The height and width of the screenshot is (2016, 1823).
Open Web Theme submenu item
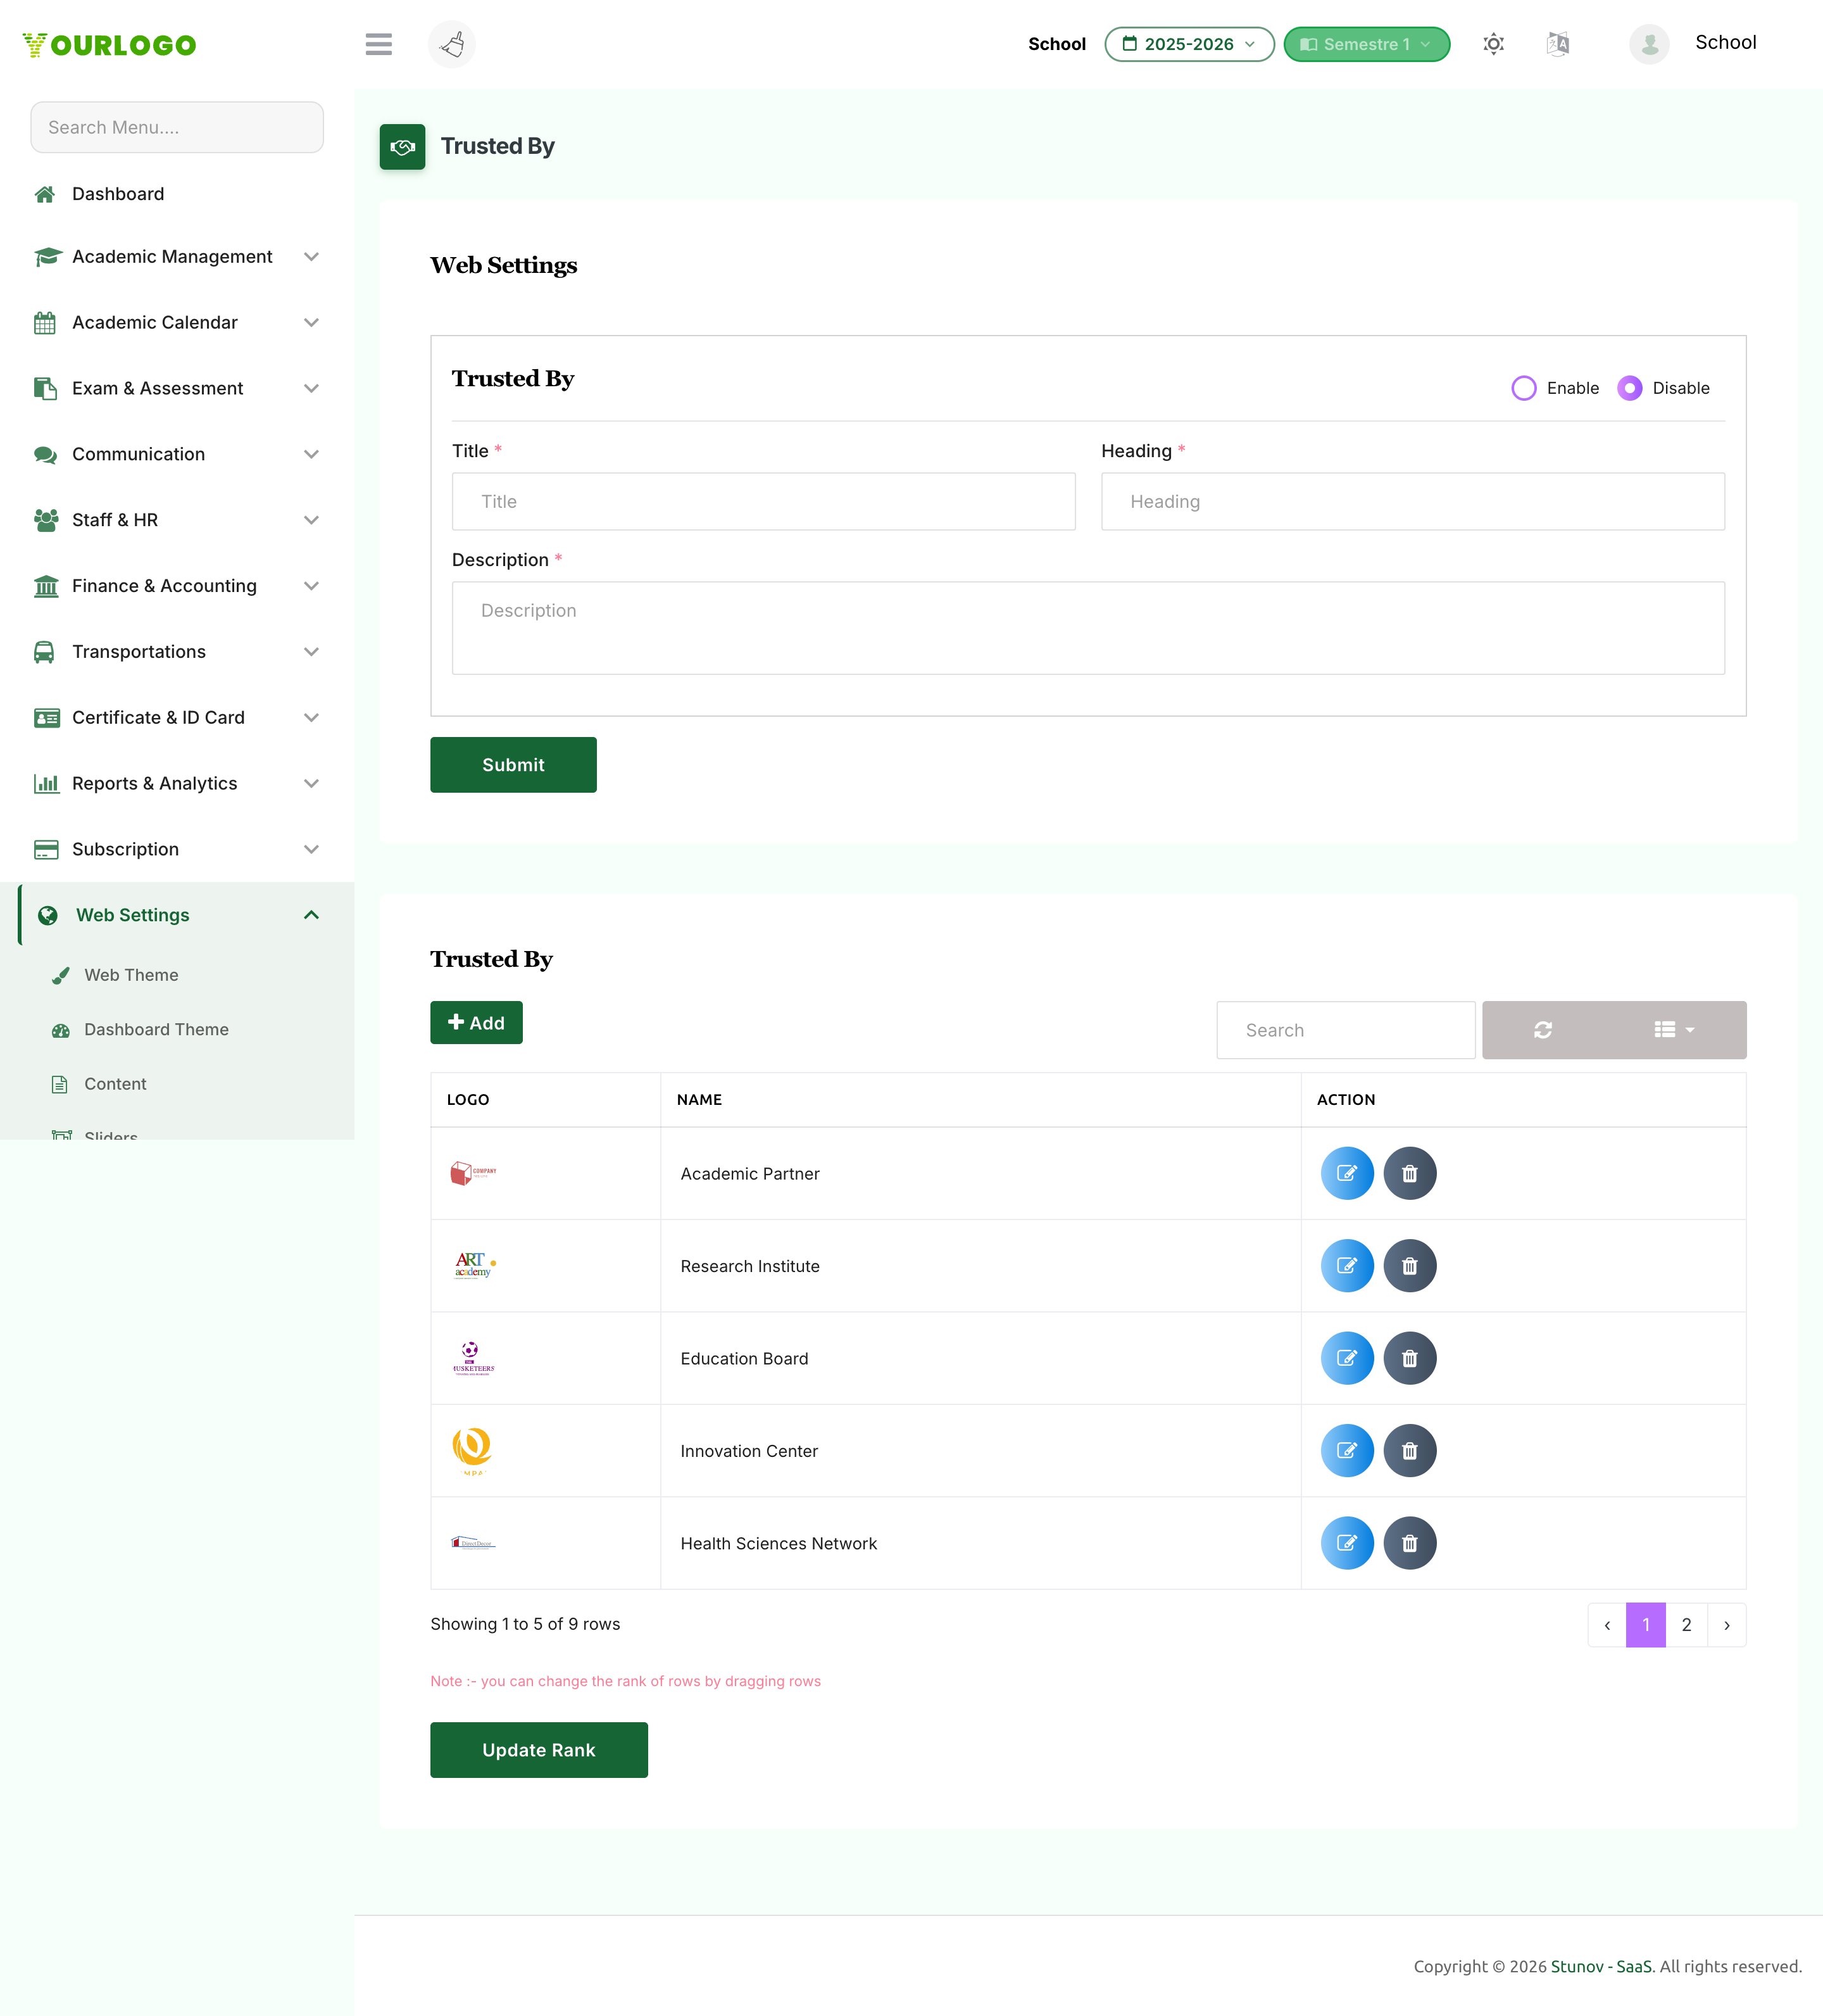131,975
